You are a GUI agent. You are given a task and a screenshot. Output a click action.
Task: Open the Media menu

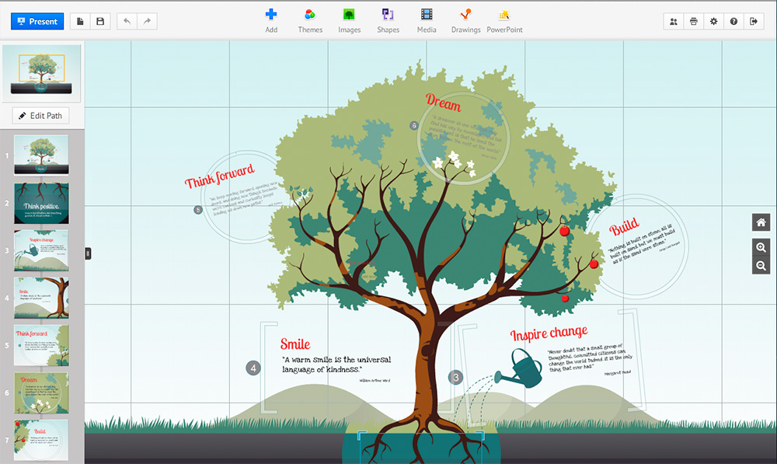point(427,19)
